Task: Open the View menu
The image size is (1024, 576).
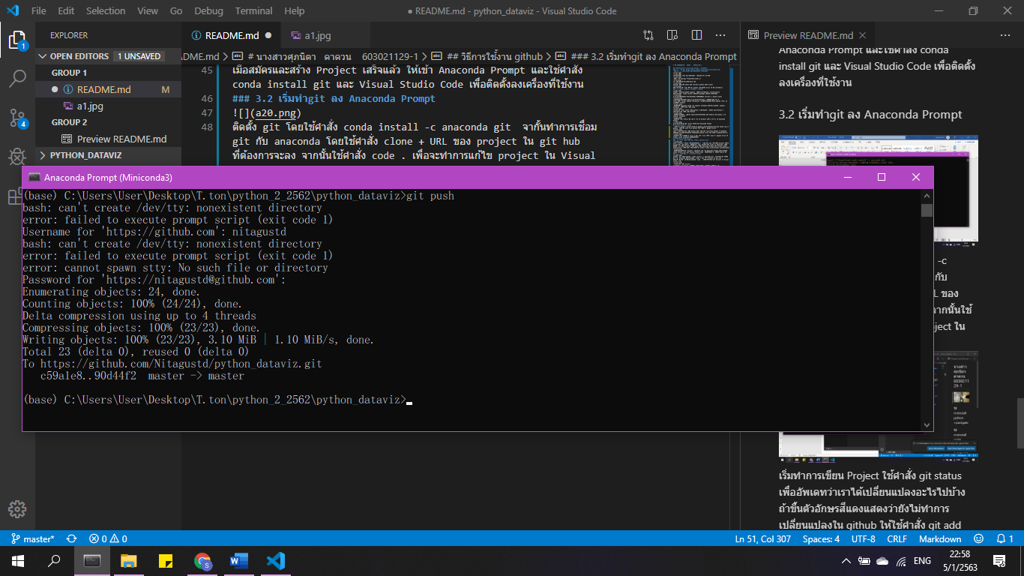Action: click(148, 10)
